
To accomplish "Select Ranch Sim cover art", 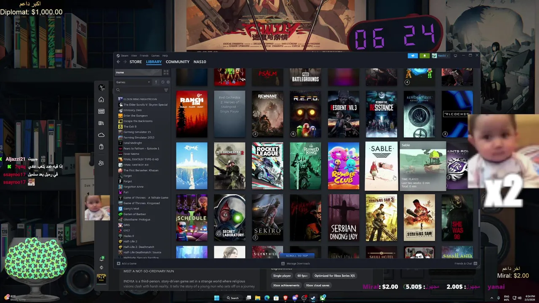I will [192, 114].
